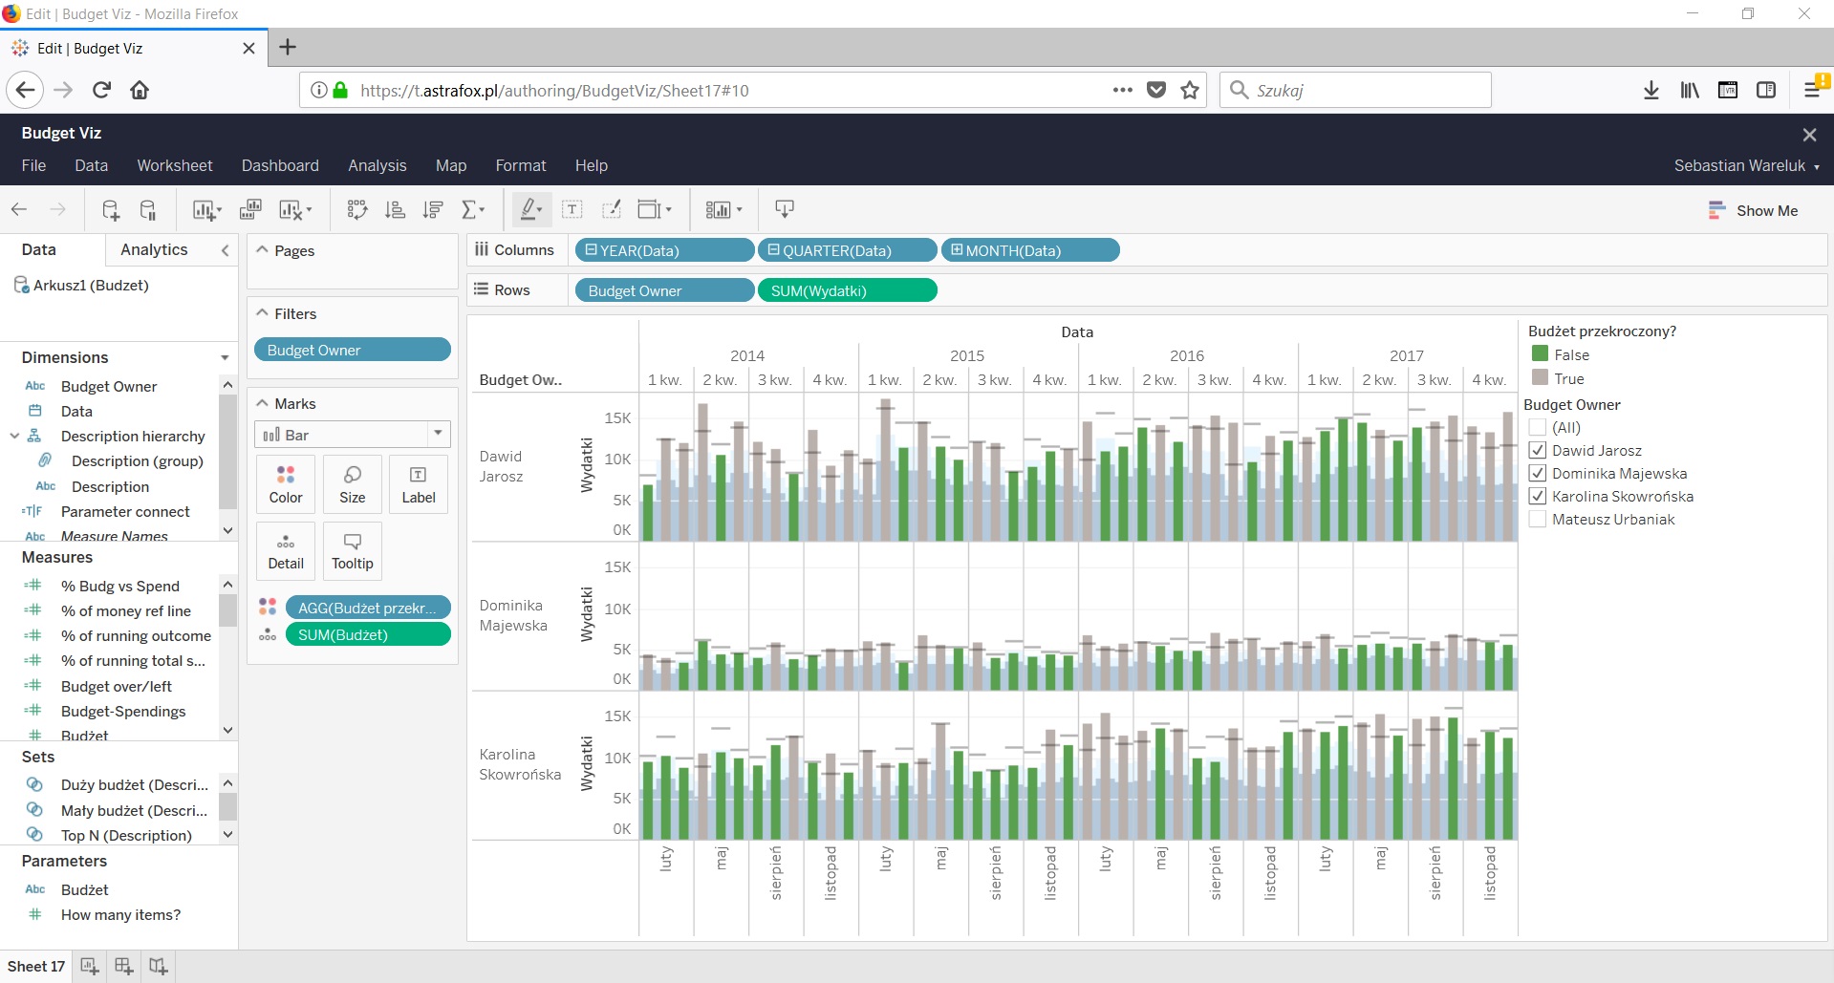Image resolution: width=1834 pixels, height=983 pixels.
Task: Check the (All) Budget Owner checkbox
Action: (x=1538, y=428)
